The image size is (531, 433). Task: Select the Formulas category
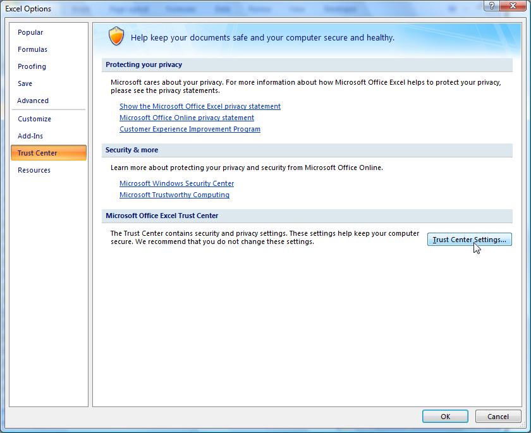tap(32, 49)
